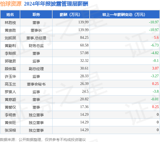Click the name 黄馨仪

pyautogui.click(x=10, y=107)
